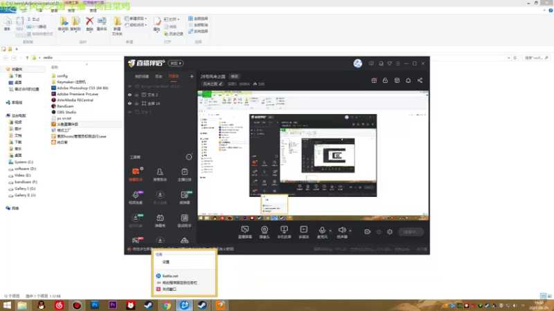The image size is (554, 311).
Task: Click the mode switch pill beside 直播伴侣 logo
Action: 176,64
